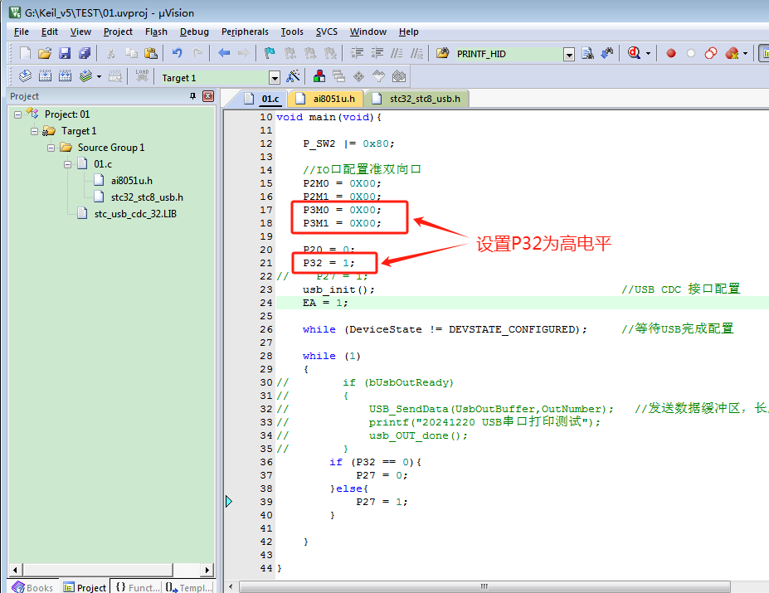Click the editor horizontal scrollbar thumb

point(484,586)
